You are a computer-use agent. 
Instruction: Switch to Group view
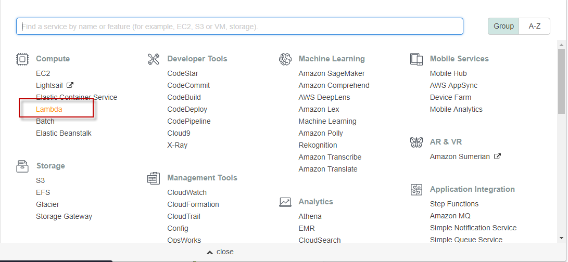[503, 26]
